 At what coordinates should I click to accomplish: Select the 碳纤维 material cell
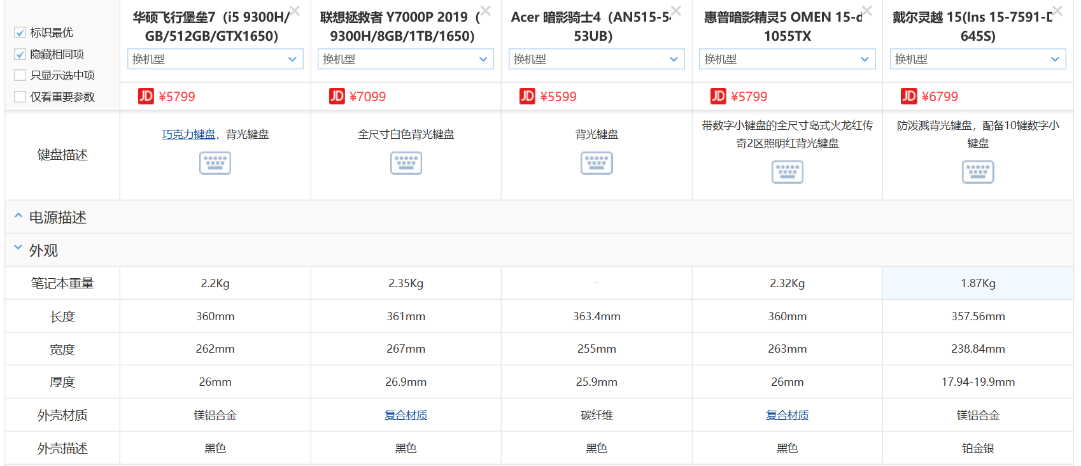pyautogui.click(x=597, y=415)
